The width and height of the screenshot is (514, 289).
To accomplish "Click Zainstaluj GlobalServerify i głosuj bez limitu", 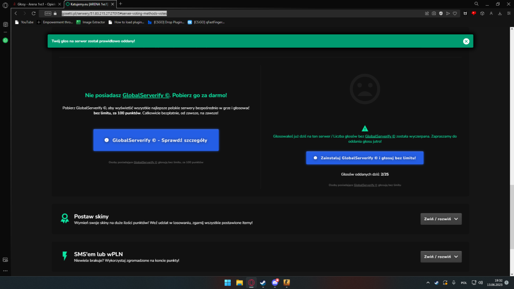I will [x=364, y=158].
